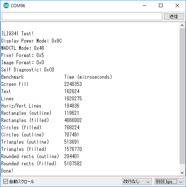Maximize the COM96 window
The image size is (186, 187).
(161, 5)
